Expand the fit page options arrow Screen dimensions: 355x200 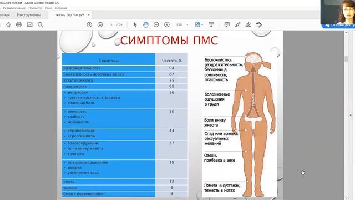(202, 24)
